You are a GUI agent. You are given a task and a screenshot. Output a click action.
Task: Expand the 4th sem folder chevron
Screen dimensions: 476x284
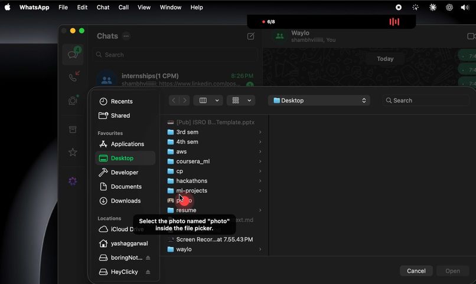click(x=260, y=141)
